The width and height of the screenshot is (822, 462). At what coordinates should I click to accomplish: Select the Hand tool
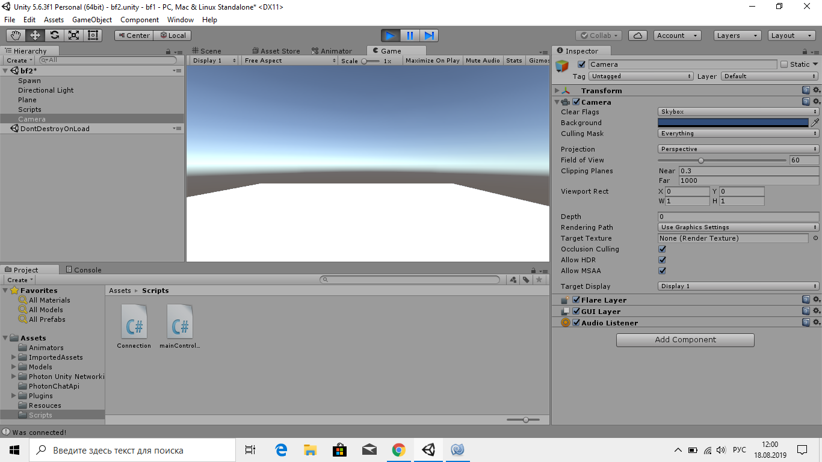tap(16, 35)
